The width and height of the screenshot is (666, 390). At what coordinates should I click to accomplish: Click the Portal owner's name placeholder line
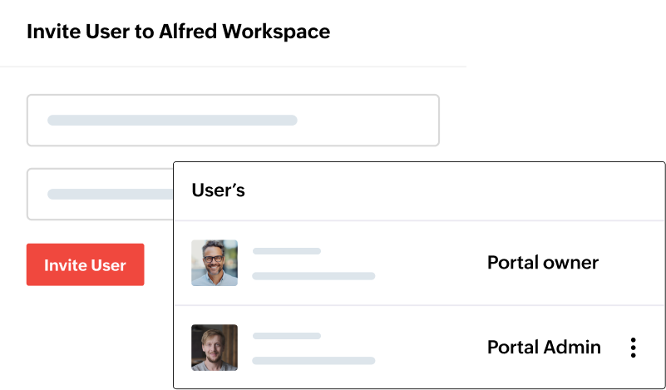[287, 251]
